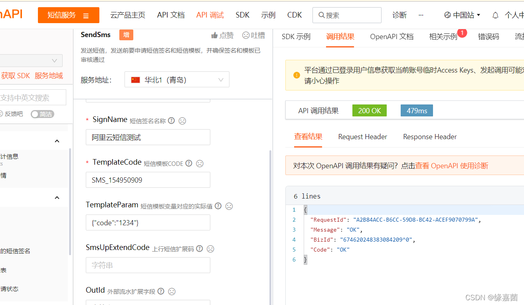
Task: Click the 获取 SDK link
Action: click(16, 76)
